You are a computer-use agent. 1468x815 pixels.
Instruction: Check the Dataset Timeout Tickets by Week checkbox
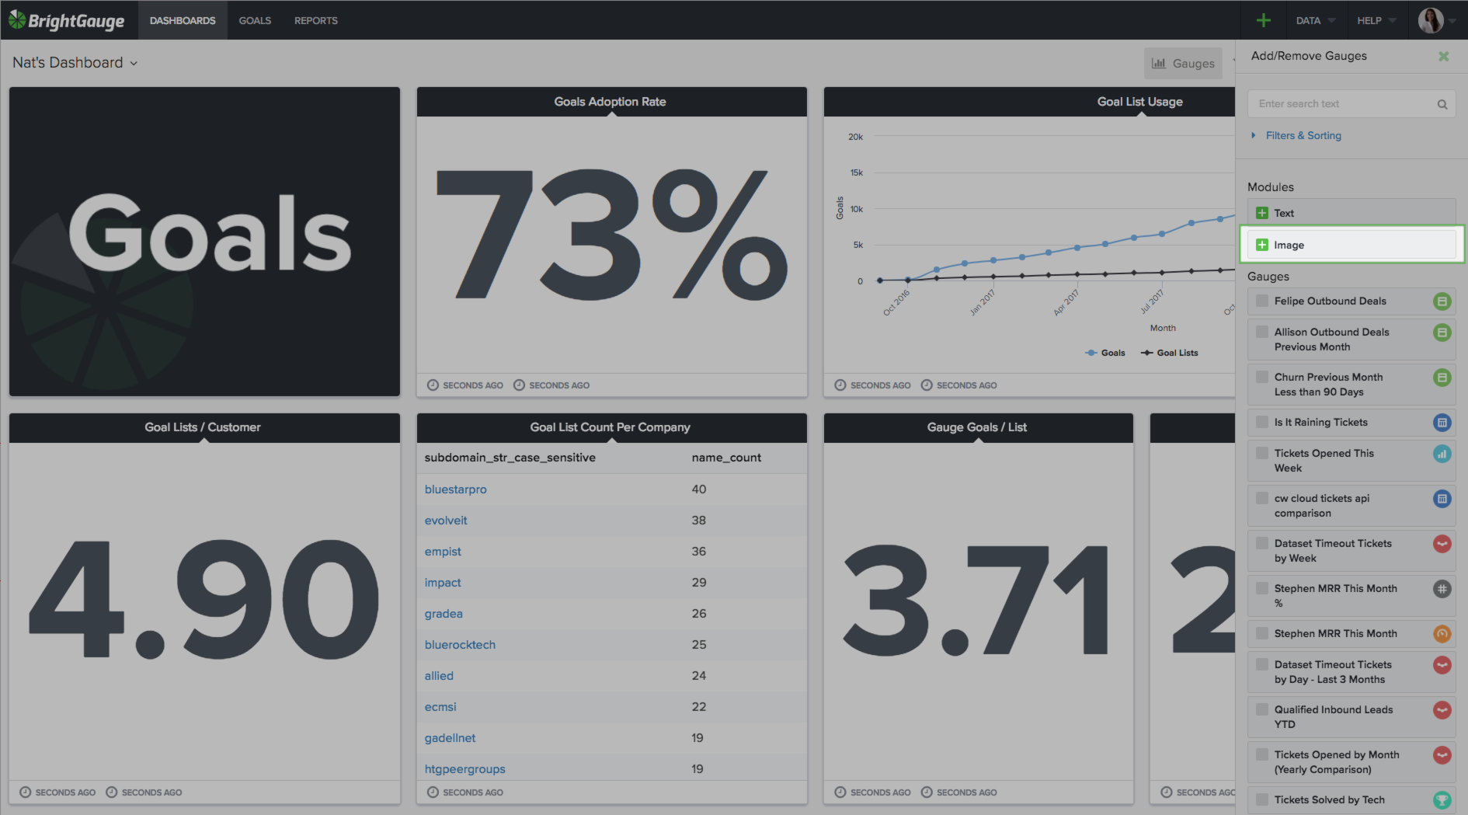(1262, 543)
